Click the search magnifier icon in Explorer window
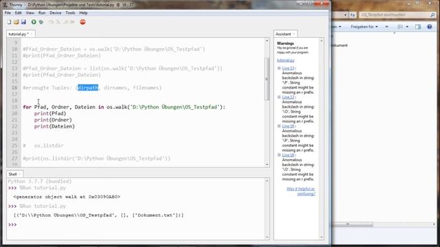The width and height of the screenshot is (440, 247). (432, 15)
